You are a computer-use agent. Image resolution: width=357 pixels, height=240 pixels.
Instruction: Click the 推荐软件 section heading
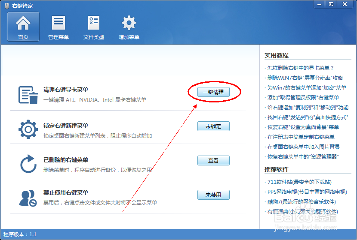[x=277, y=169]
